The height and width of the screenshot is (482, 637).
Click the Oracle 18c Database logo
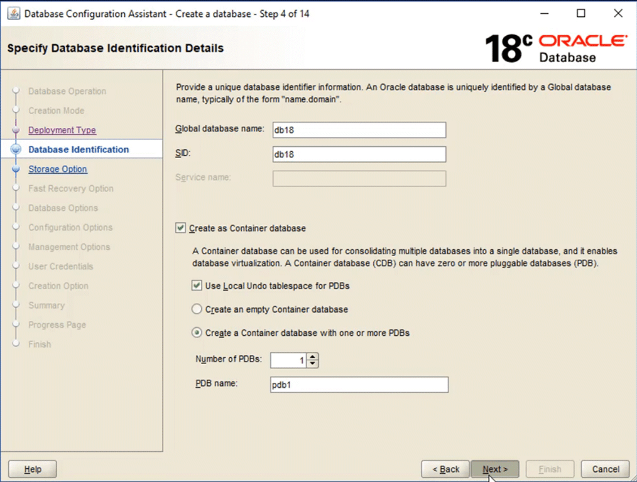[x=556, y=48]
